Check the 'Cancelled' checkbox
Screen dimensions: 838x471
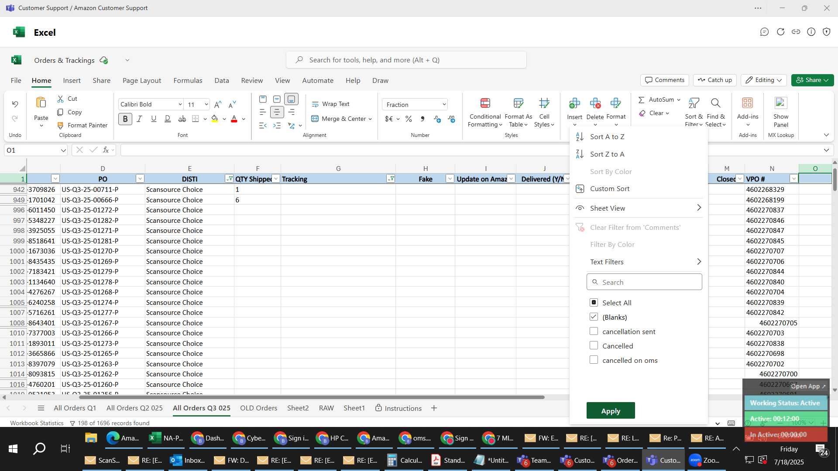(x=594, y=346)
